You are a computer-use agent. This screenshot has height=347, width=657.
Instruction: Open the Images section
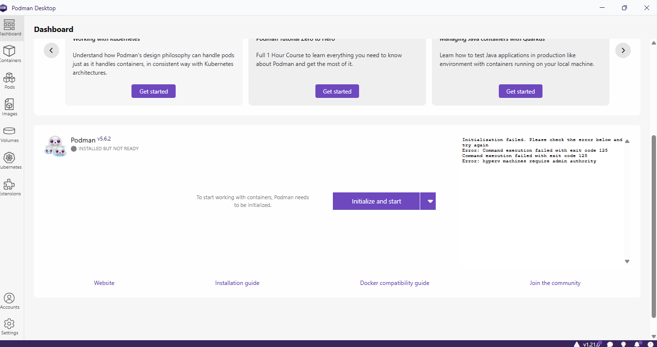coord(10,107)
